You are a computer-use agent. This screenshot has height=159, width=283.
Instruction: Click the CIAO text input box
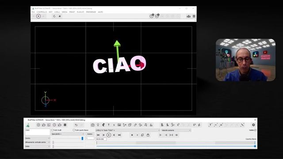[x=37, y=132]
